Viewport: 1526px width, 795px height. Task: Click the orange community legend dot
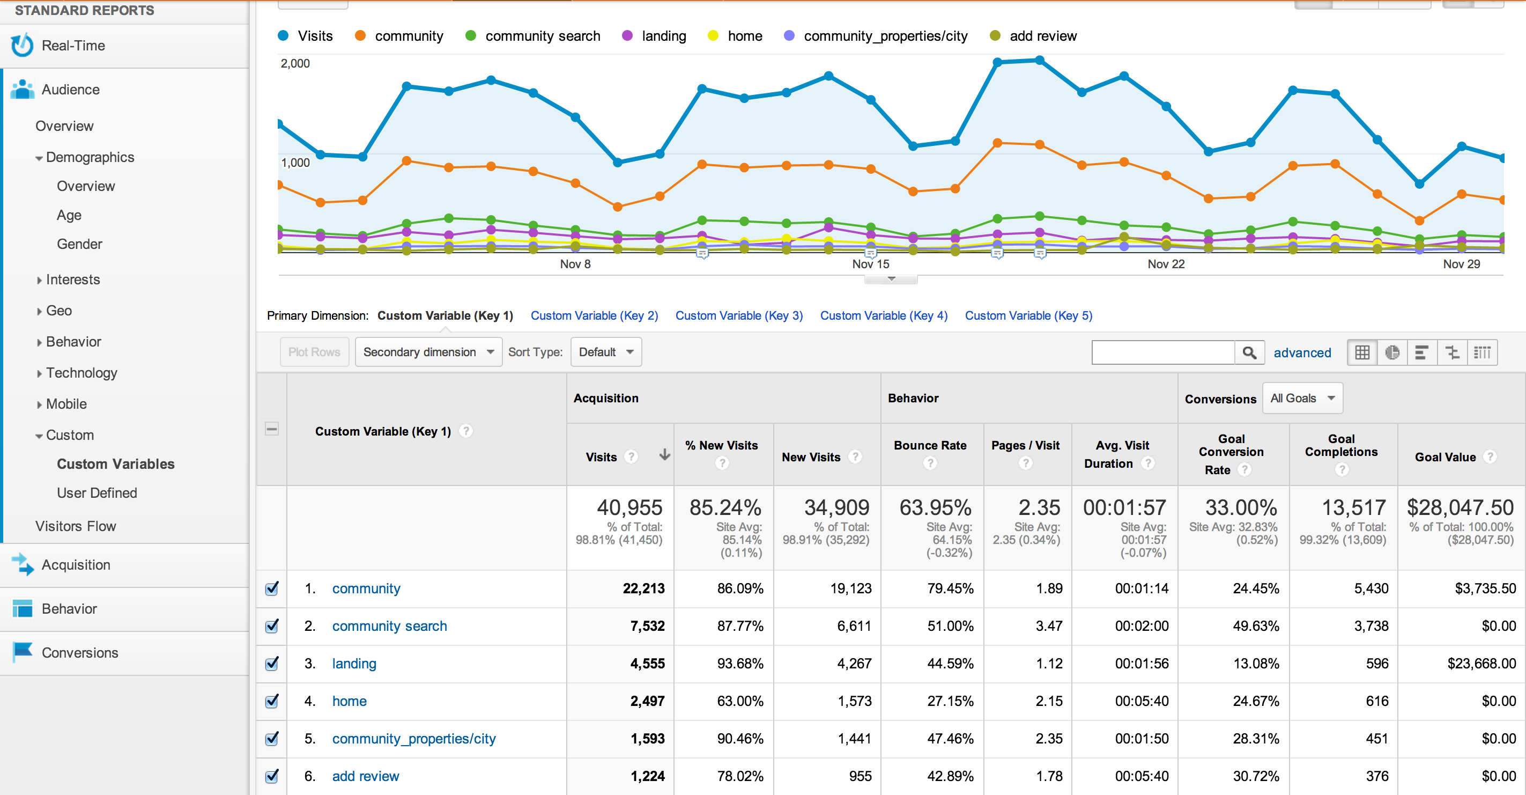pos(360,36)
